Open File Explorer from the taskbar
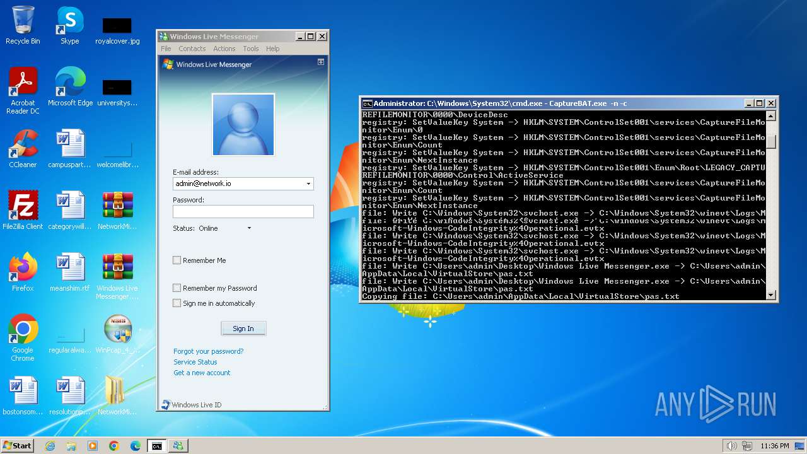The width and height of the screenshot is (807, 454). pos(71,446)
